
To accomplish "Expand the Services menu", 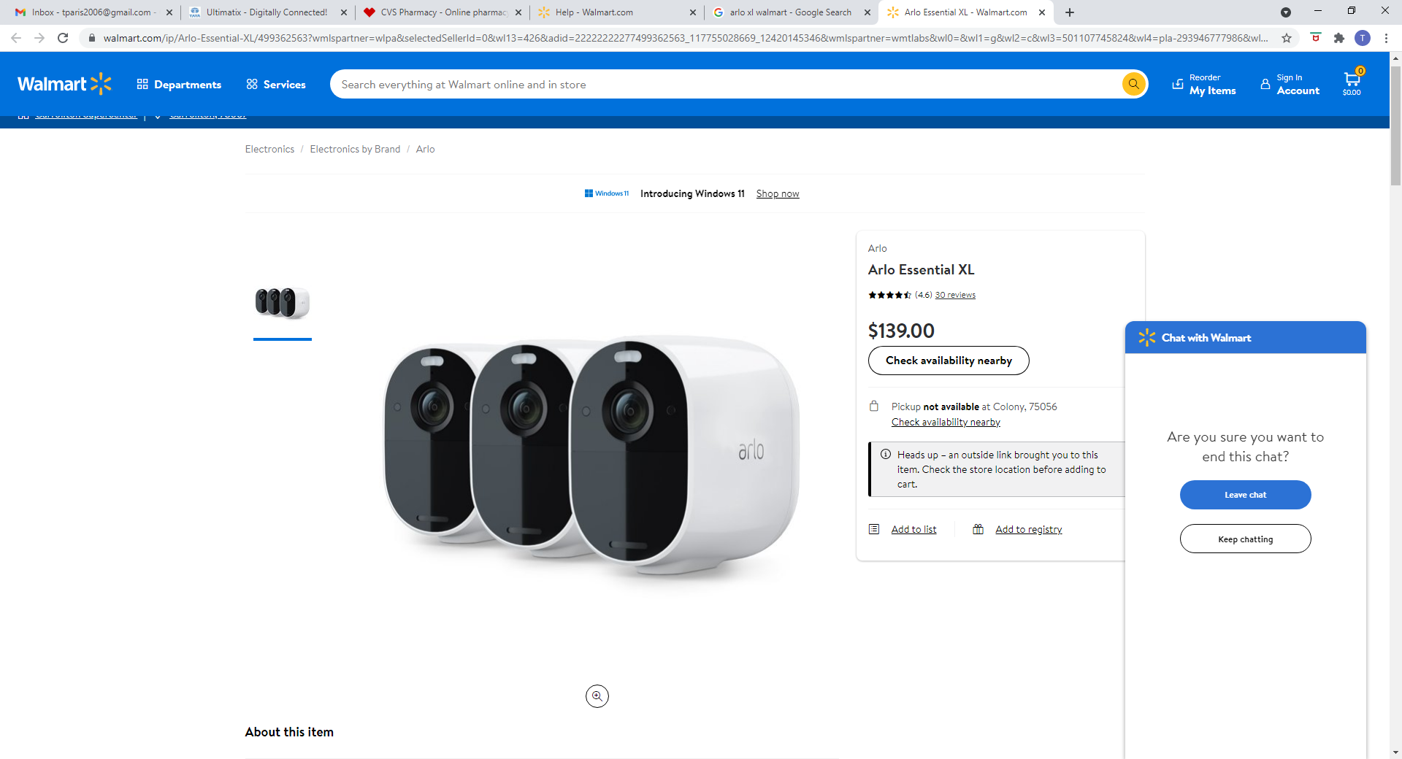I will coord(276,85).
